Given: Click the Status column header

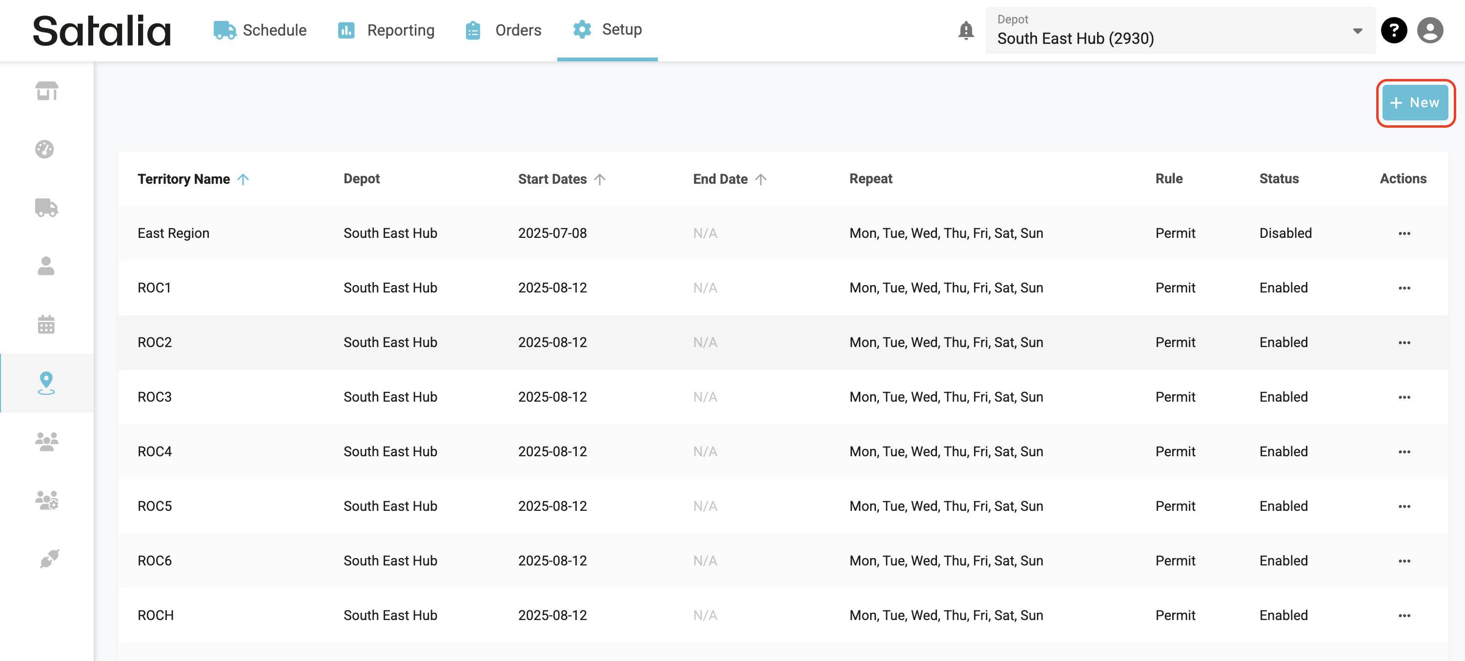Looking at the screenshot, I should (x=1279, y=179).
